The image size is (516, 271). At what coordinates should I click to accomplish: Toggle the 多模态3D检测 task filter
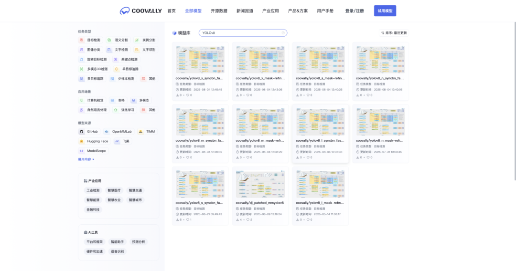(x=94, y=69)
